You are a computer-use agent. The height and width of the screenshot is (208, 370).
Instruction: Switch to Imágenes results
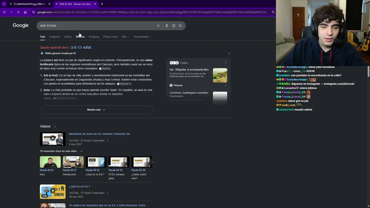point(55,37)
